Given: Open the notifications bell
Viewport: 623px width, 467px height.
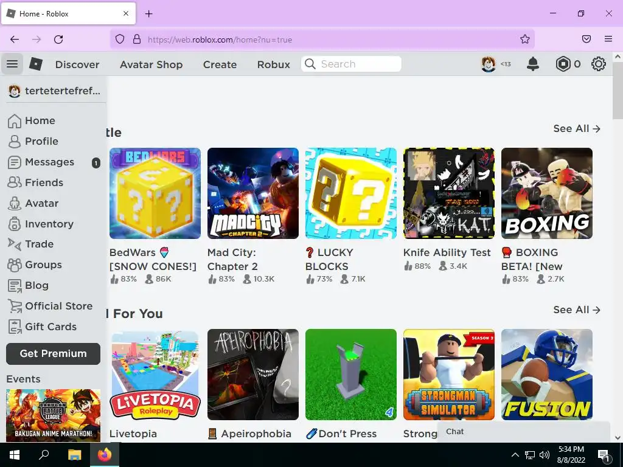Looking at the screenshot, I should (x=532, y=64).
